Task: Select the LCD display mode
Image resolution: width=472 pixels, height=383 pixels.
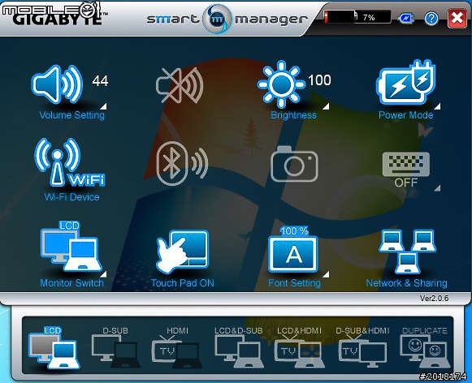Action: click(x=54, y=347)
